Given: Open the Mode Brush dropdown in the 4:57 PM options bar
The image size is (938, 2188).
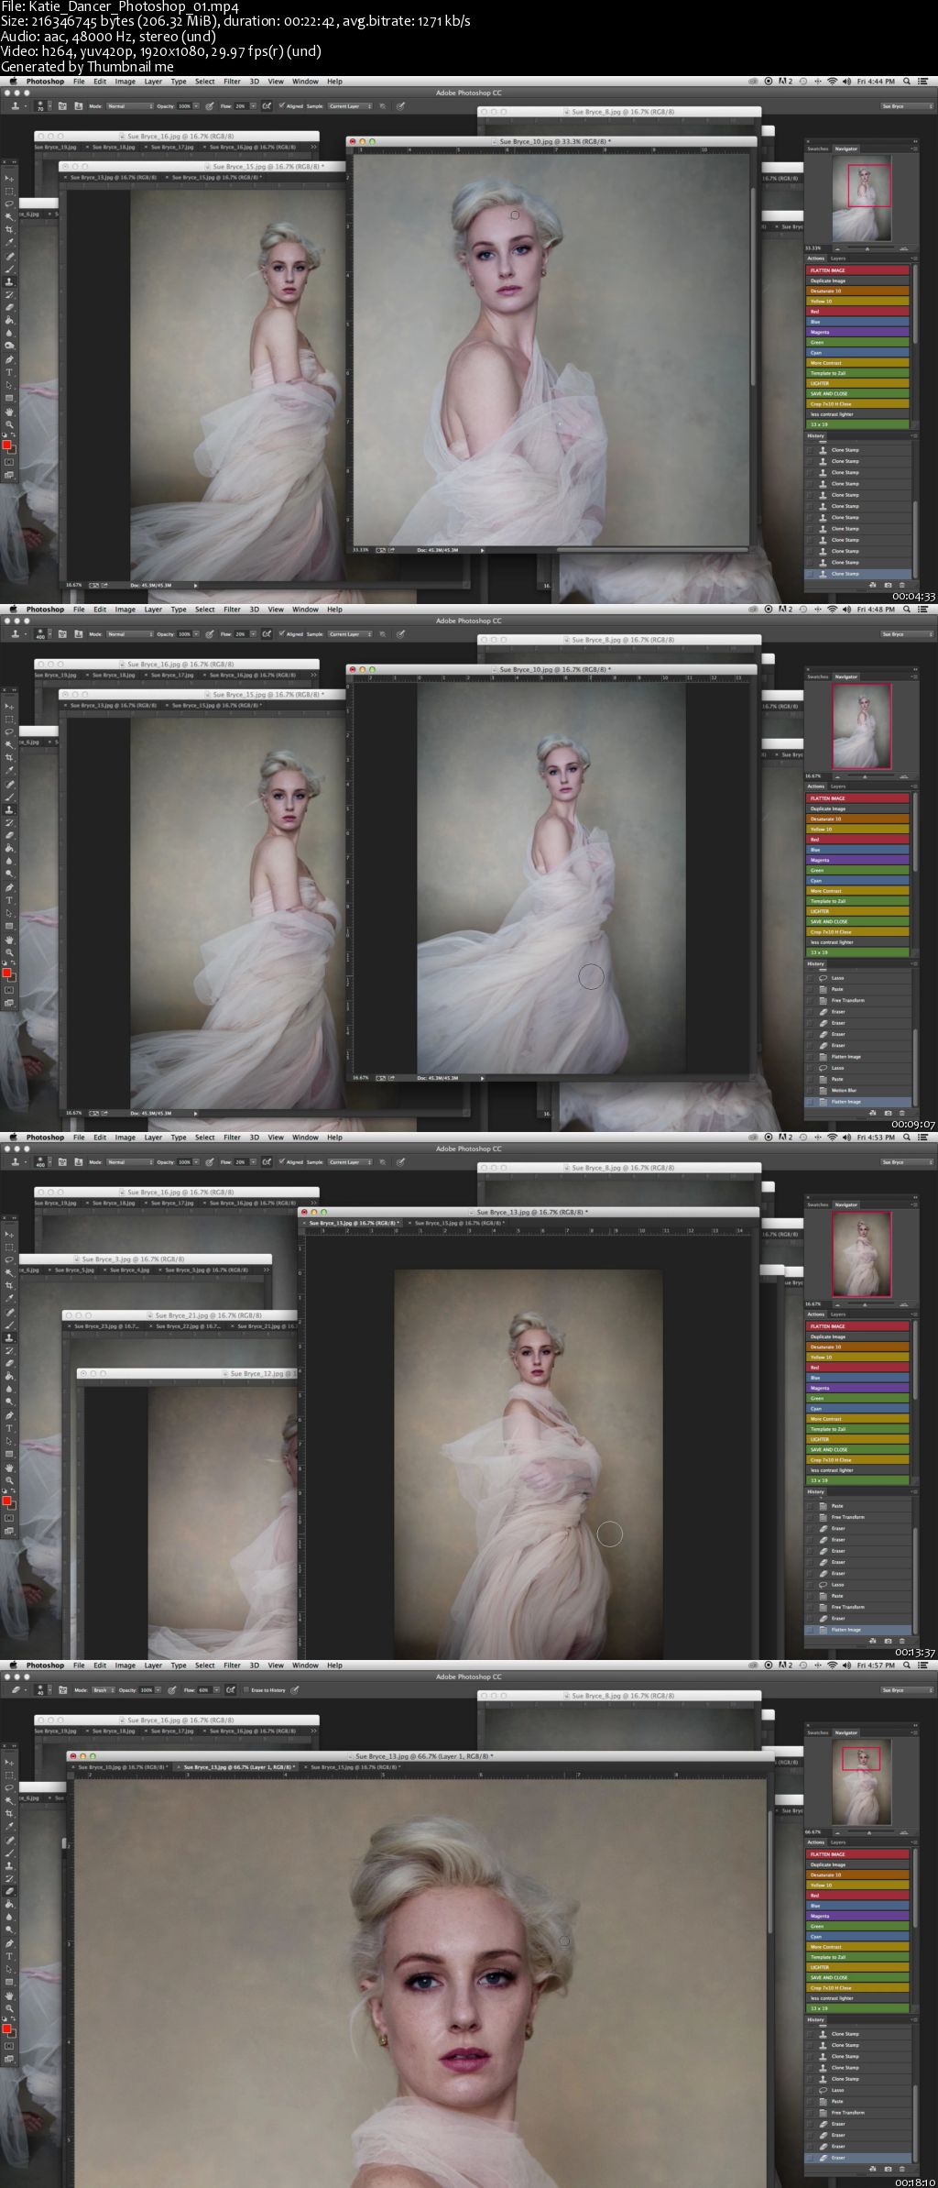Looking at the screenshot, I should click(x=104, y=1689).
